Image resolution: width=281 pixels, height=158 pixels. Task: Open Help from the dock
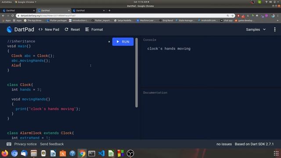tap(72, 153)
